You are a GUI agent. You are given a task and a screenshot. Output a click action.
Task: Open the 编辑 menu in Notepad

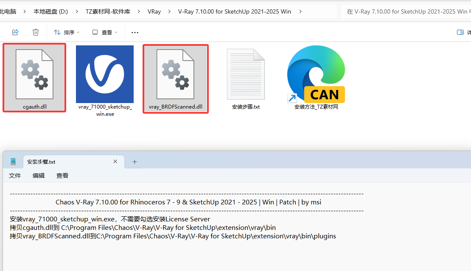coord(39,176)
